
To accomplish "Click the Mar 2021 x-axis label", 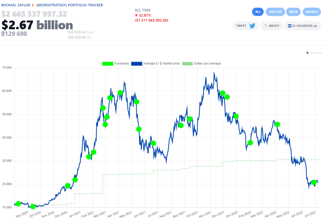I will click(99, 215).
